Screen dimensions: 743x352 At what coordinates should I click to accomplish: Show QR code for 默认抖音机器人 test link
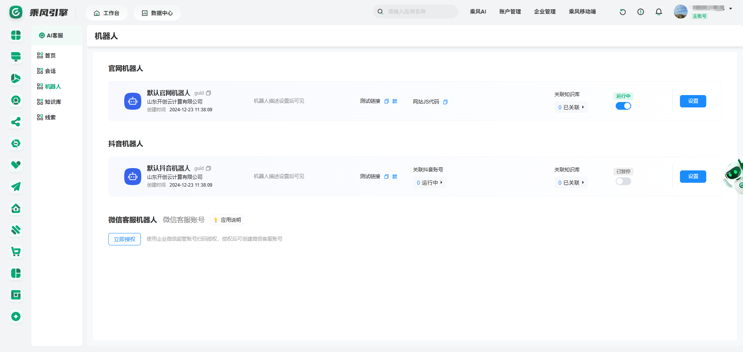(x=395, y=177)
